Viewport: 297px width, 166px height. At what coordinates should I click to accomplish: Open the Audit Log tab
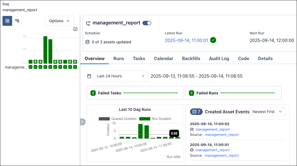[219, 58]
